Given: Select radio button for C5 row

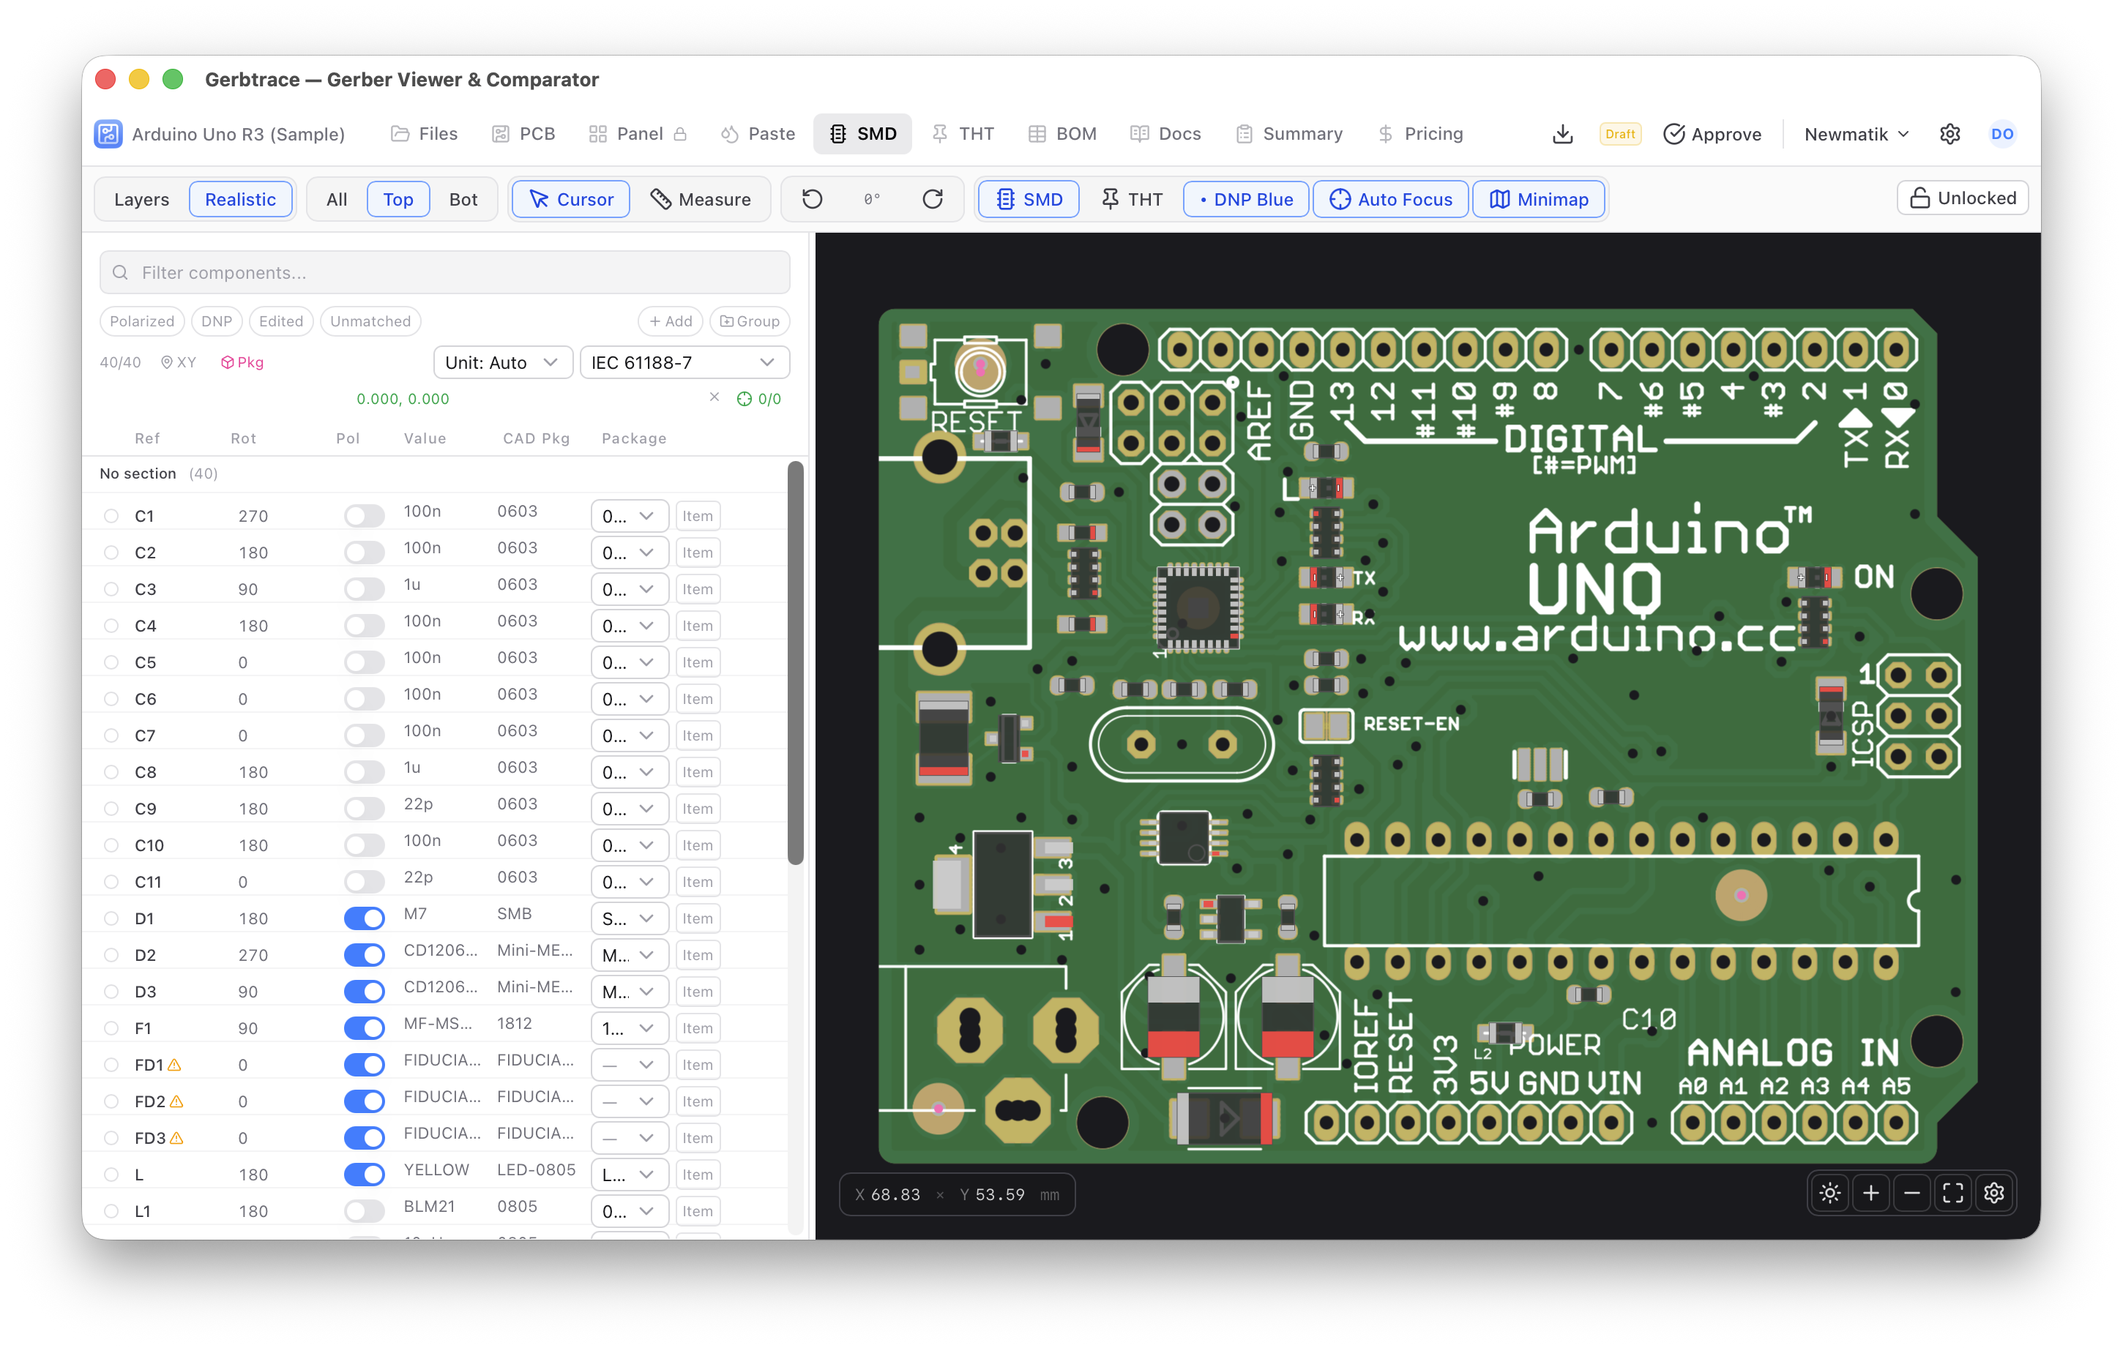Looking at the screenshot, I should pyautogui.click(x=111, y=662).
